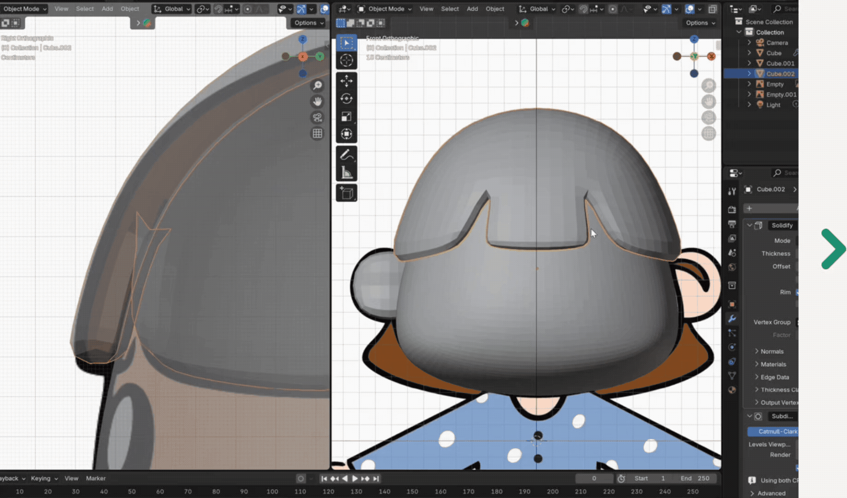Open Object menu in left viewport

coord(130,9)
